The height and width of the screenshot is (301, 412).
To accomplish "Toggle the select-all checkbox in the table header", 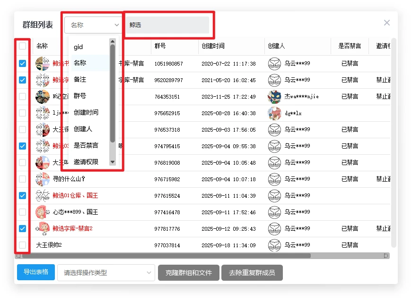I will [23, 46].
